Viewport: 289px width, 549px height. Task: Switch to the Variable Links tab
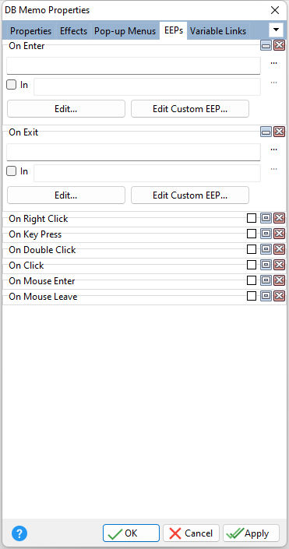(x=218, y=31)
